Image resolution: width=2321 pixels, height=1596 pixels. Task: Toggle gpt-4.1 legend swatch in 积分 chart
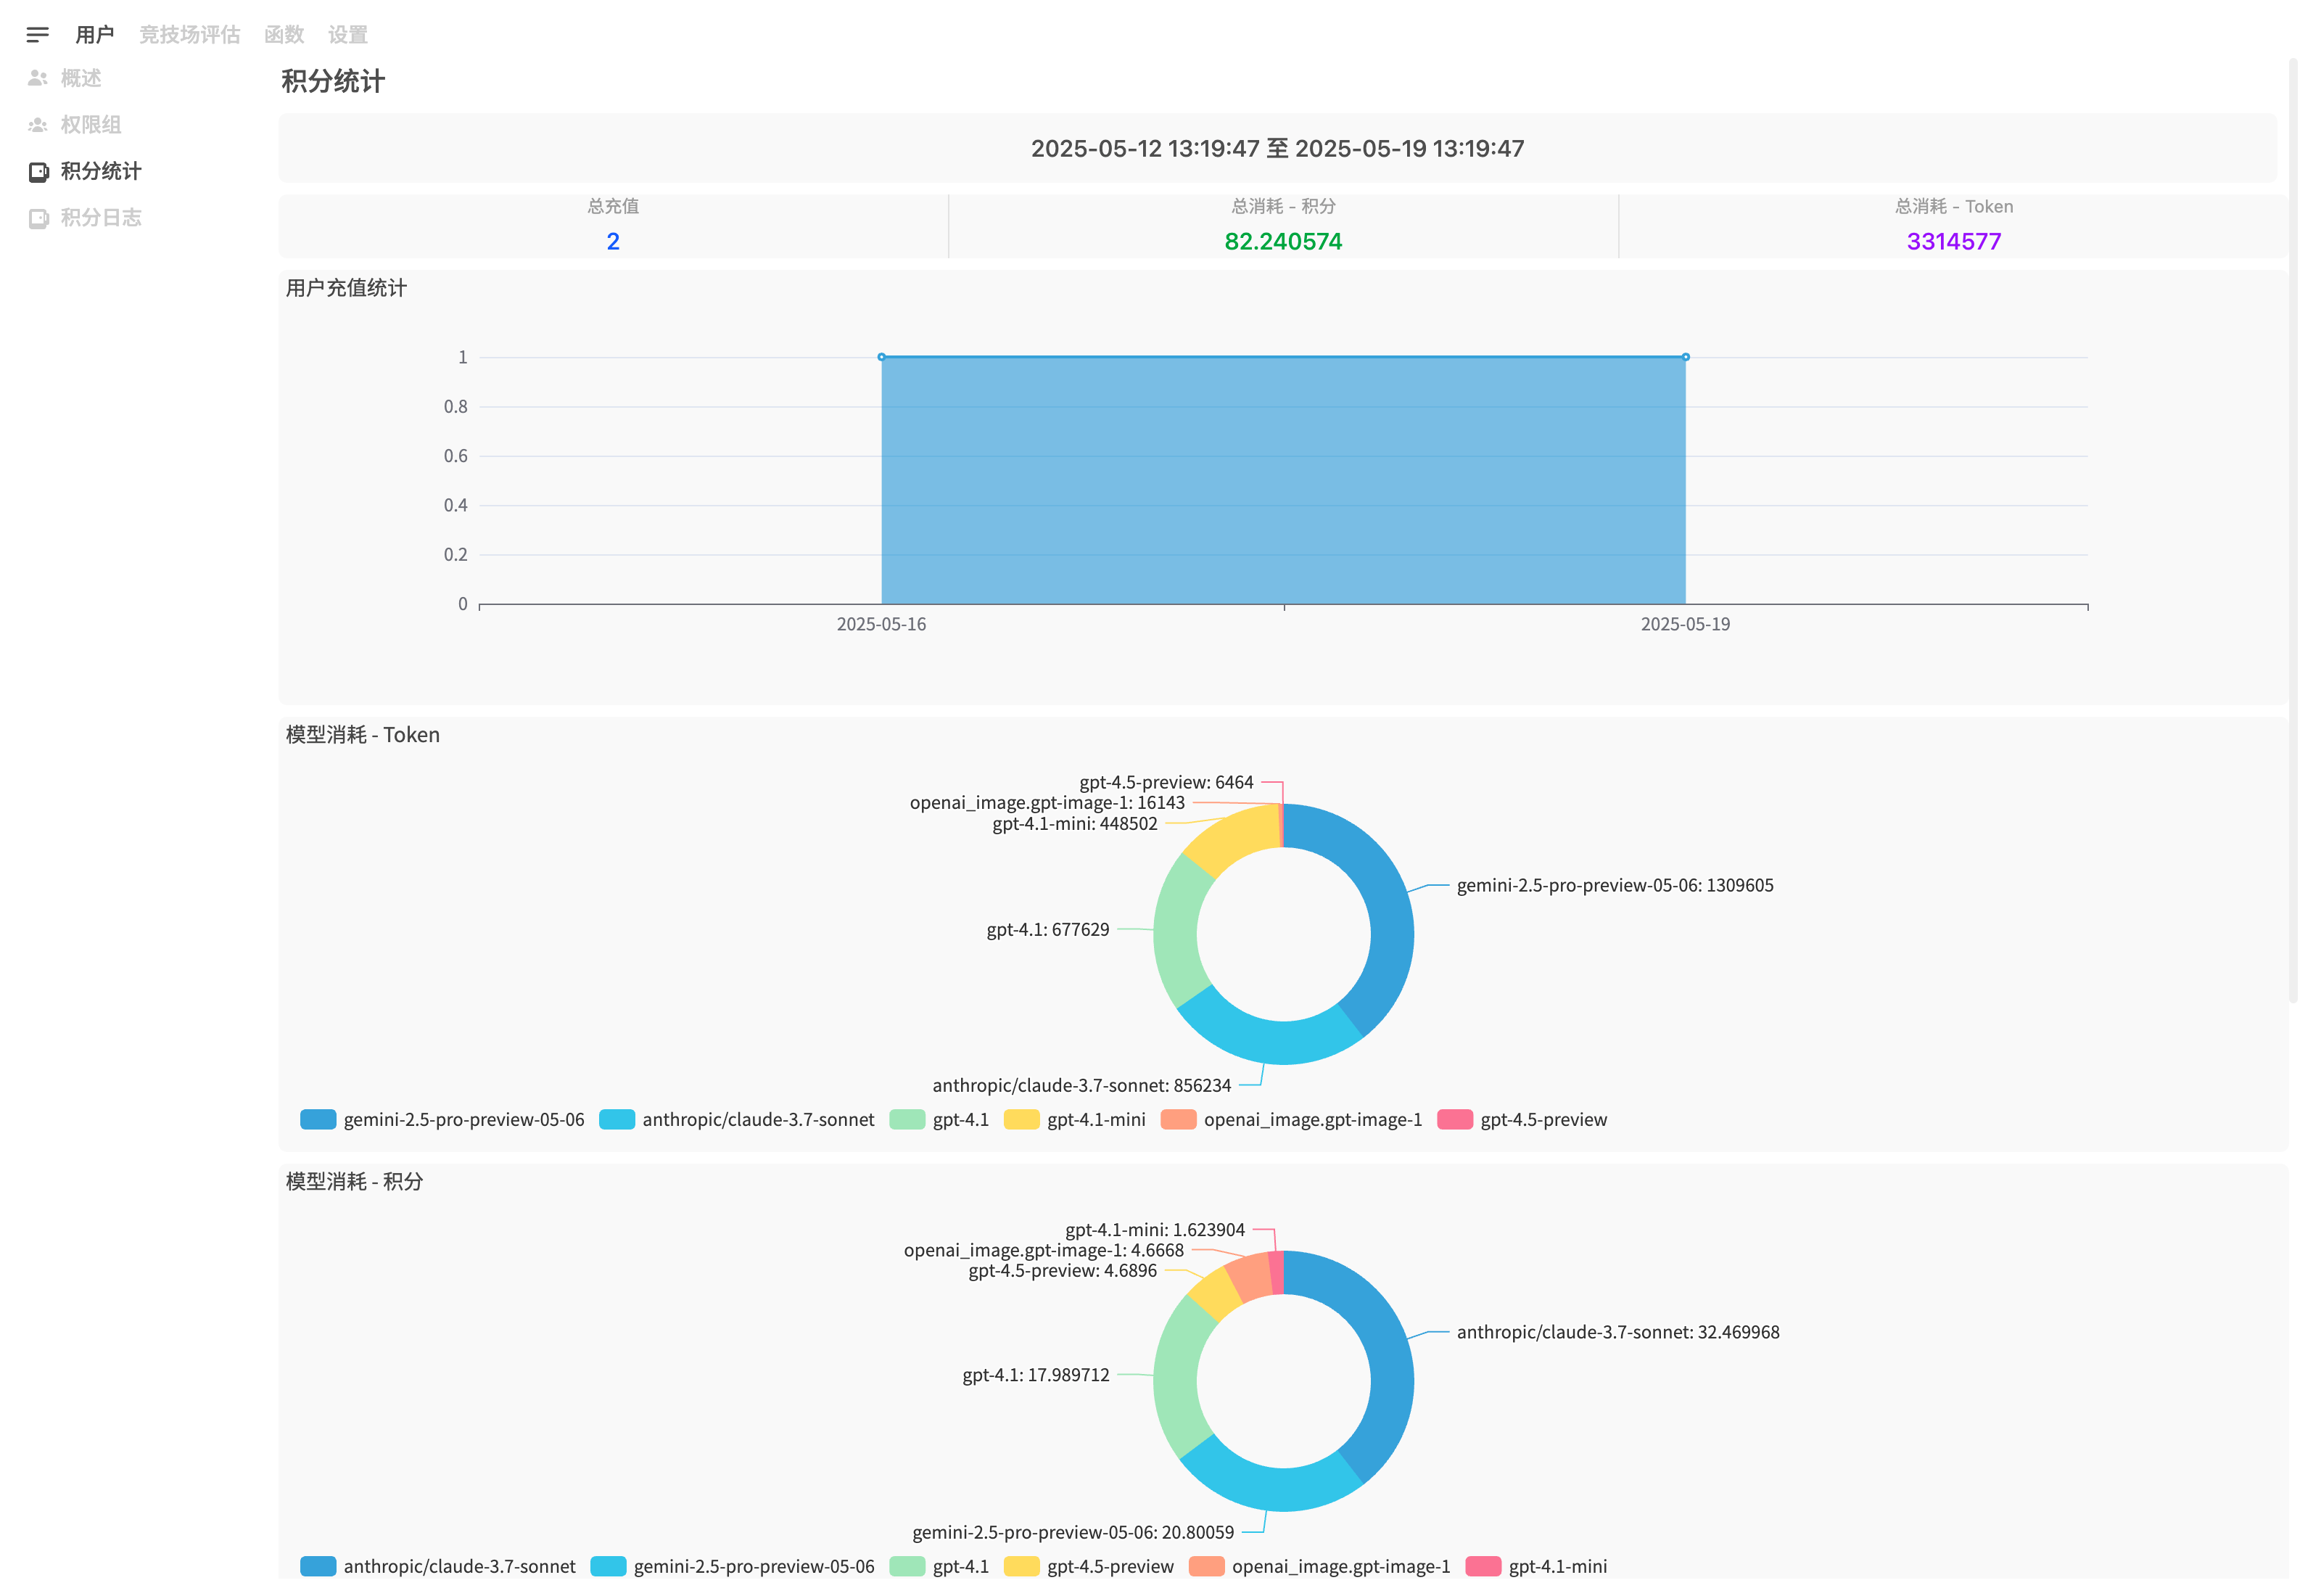coord(907,1567)
